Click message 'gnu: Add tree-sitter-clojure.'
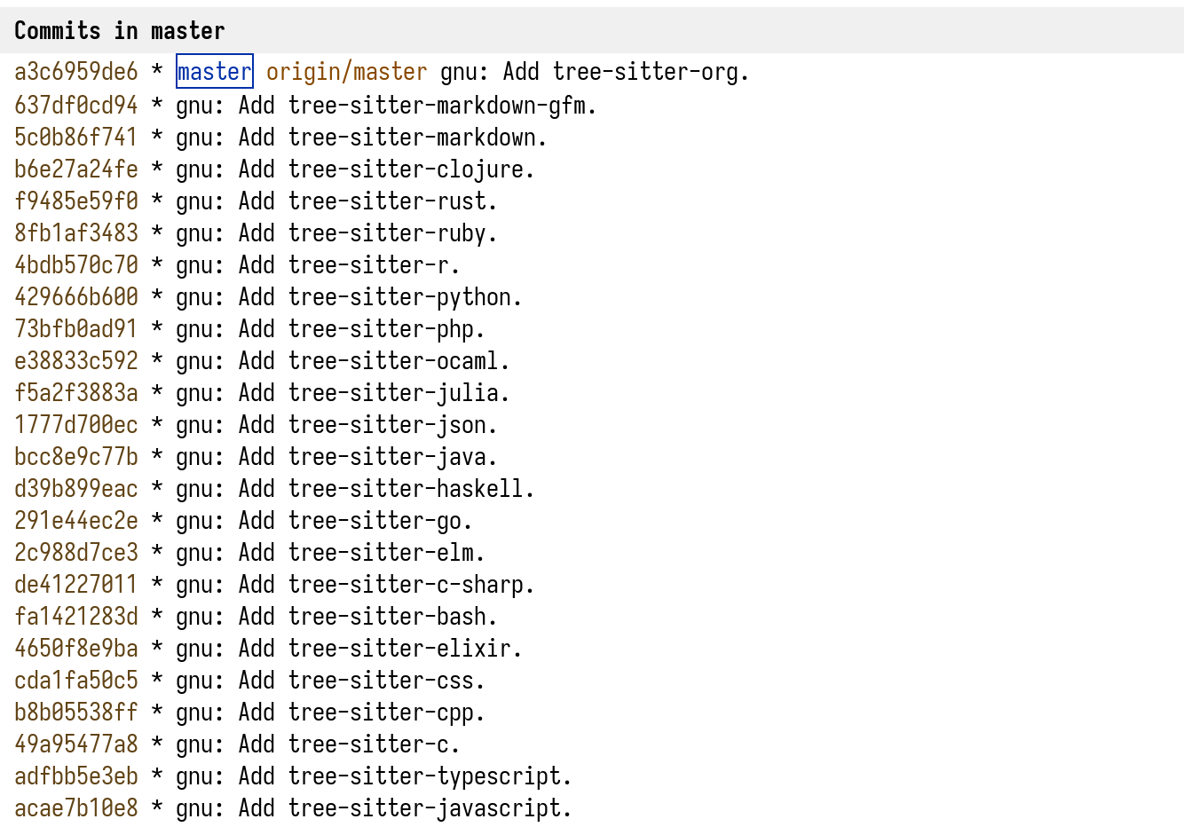 pyautogui.click(x=355, y=169)
